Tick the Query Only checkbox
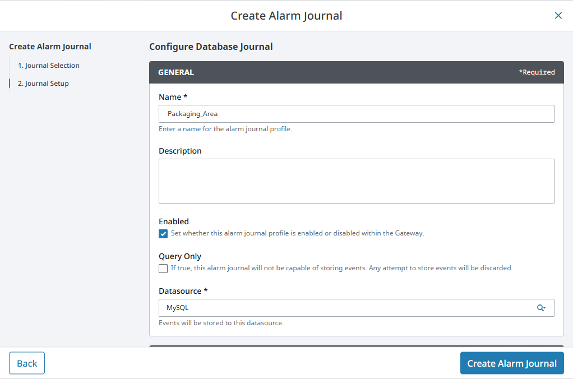This screenshot has width=573, height=379. [x=163, y=269]
